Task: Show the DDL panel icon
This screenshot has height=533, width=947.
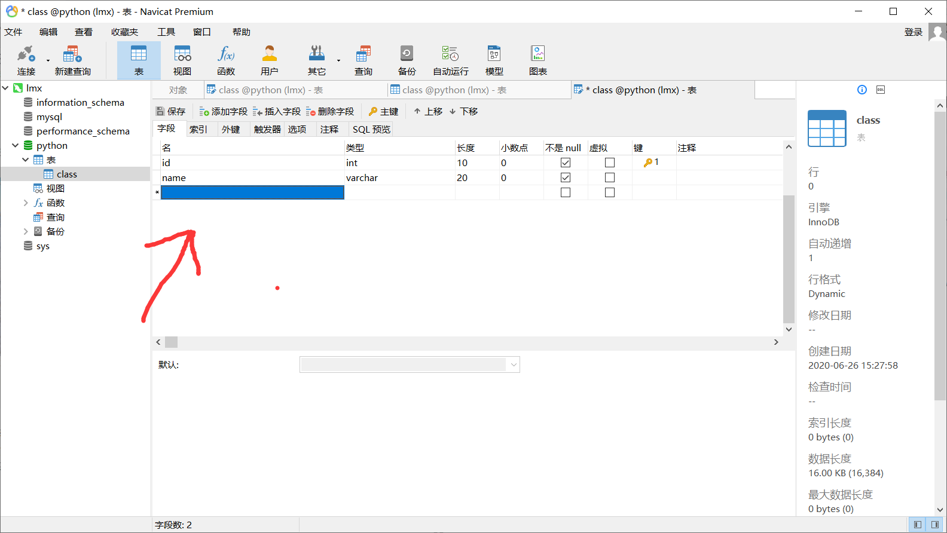Action: 881,90
